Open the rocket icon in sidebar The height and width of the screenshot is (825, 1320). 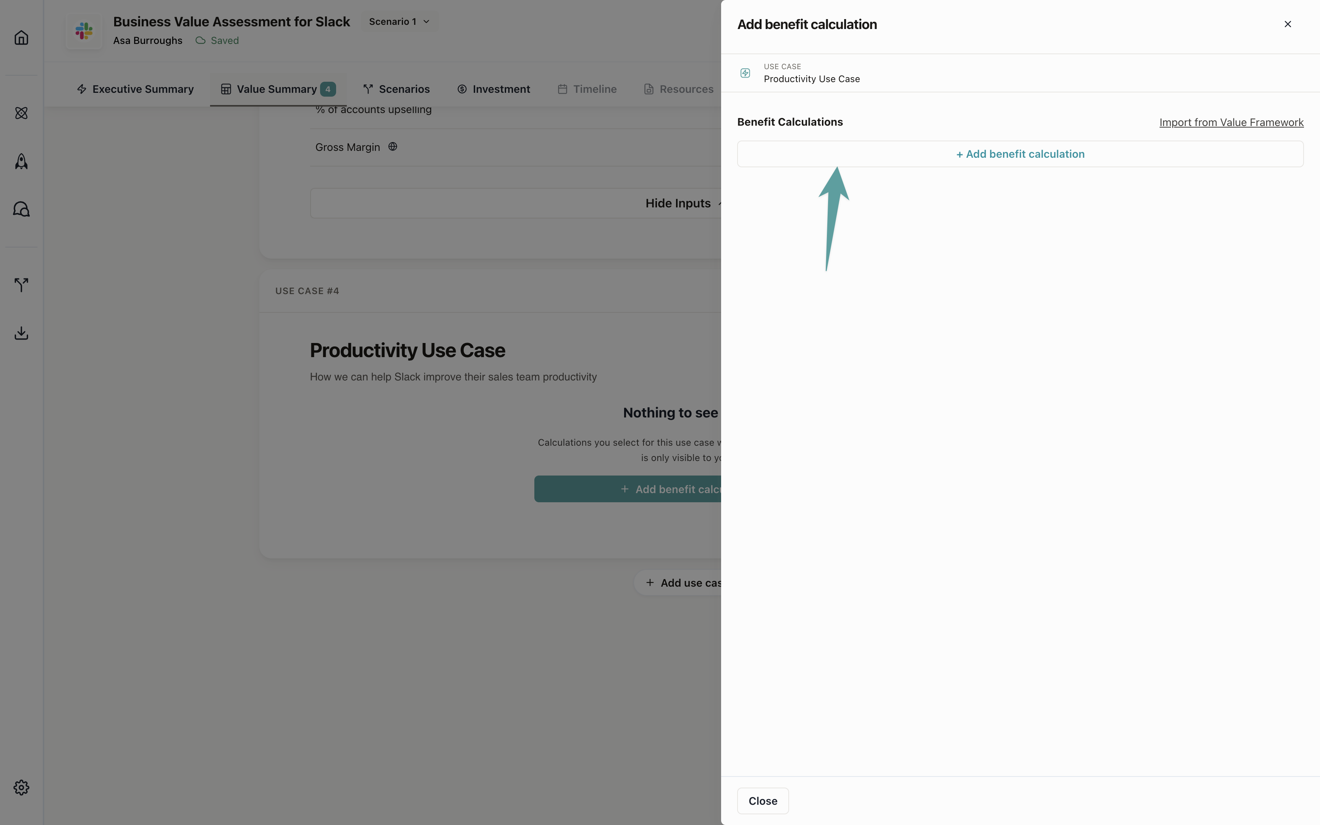pyautogui.click(x=21, y=161)
